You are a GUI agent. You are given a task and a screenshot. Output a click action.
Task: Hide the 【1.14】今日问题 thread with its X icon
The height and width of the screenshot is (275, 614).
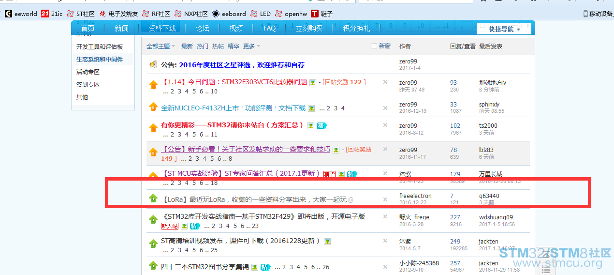pos(385,82)
